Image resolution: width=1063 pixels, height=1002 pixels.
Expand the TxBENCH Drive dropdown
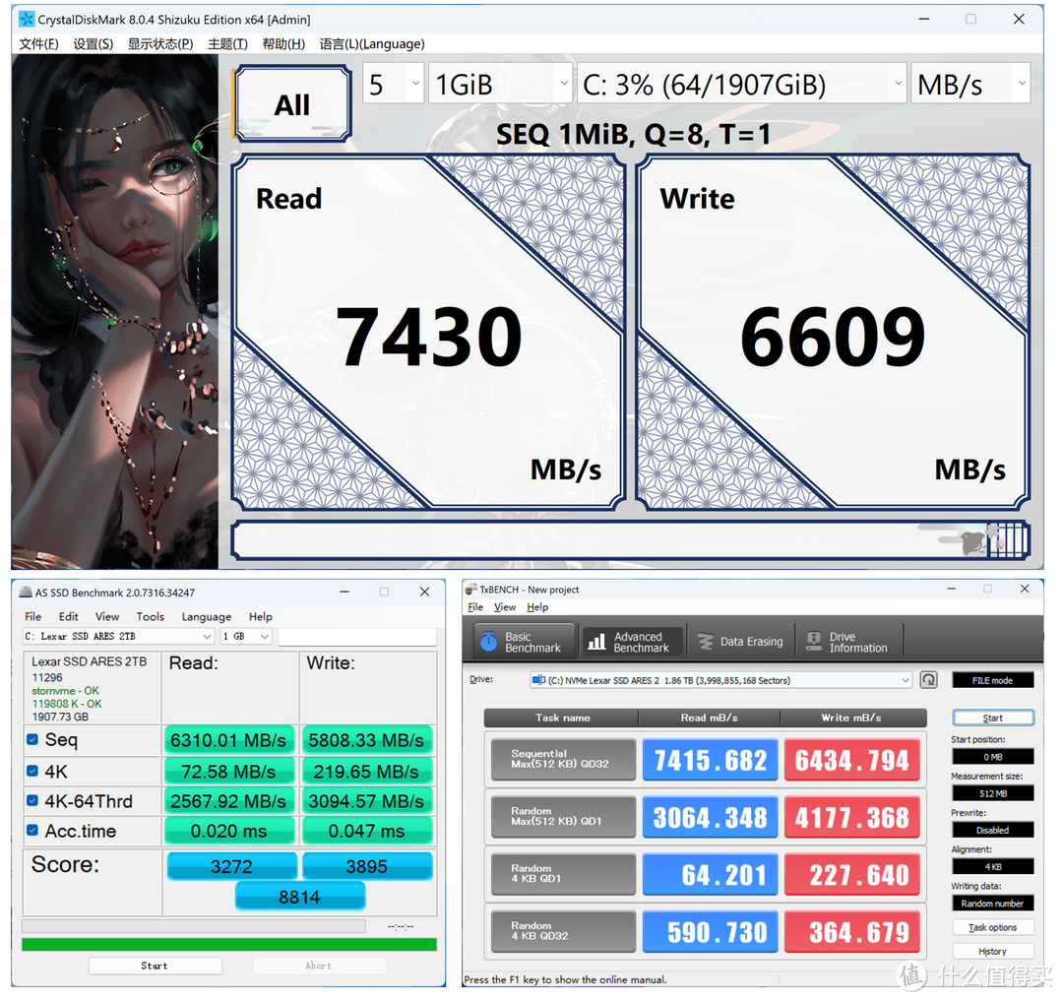(721, 680)
